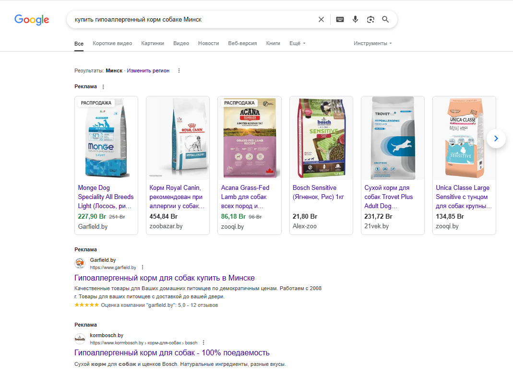Viewport: 513px width, 375px height.
Task: Start voice search with microphone icon
Action: pos(355,20)
